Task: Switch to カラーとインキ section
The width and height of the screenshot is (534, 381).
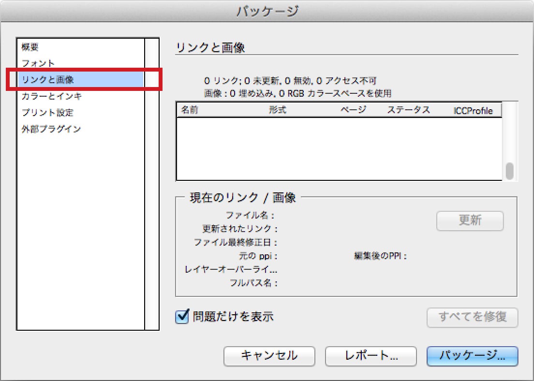Action: pyautogui.click(x=52, y=96)
